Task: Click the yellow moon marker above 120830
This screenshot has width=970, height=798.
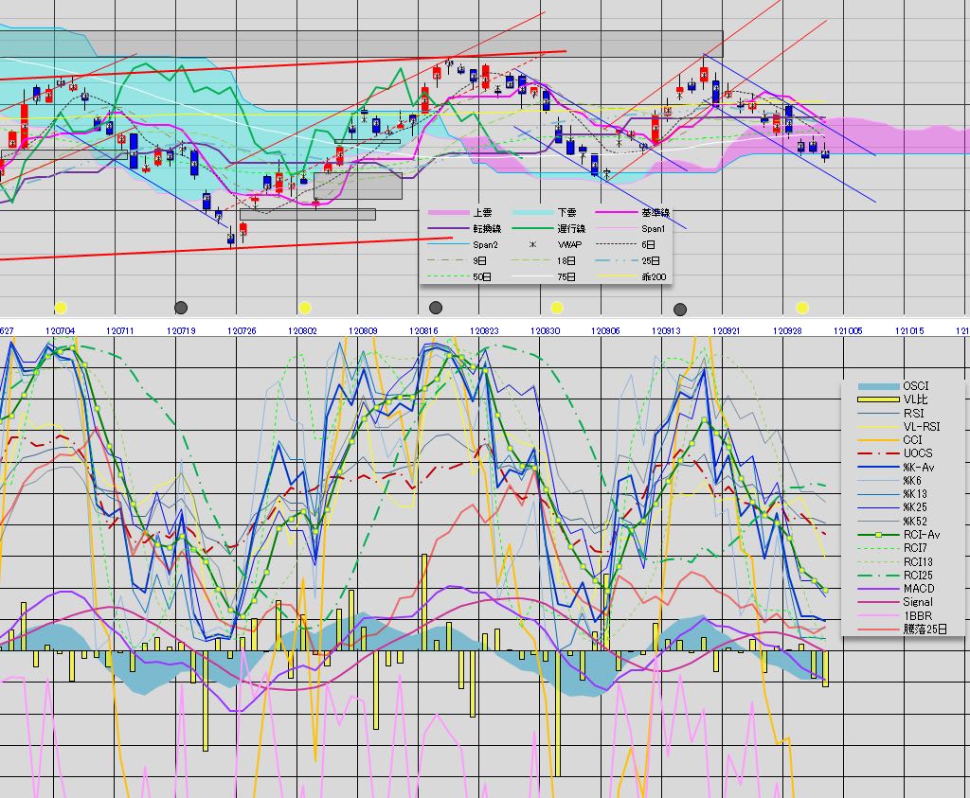Action: point(557,308)
